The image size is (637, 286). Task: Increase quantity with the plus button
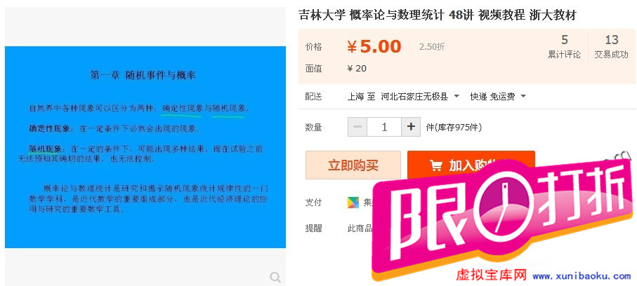411,127
